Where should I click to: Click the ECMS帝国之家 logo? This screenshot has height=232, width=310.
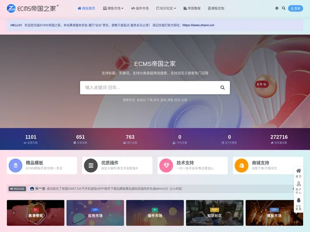pos(33,8)
